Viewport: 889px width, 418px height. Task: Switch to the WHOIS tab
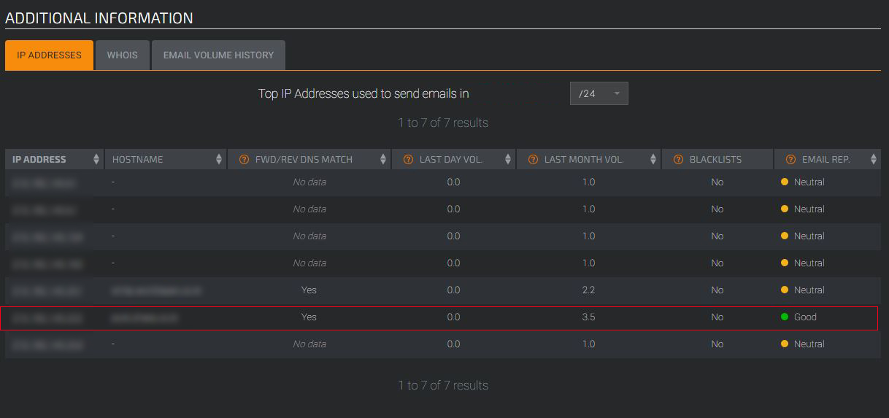[x=122, y=55]
